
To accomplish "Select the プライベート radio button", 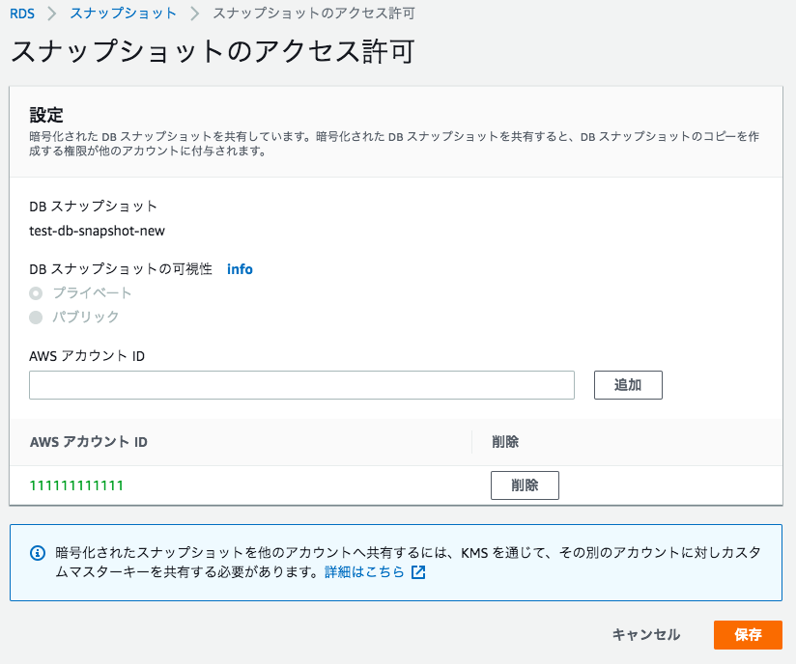I will point(36,293).
